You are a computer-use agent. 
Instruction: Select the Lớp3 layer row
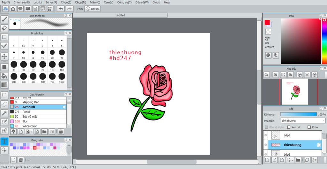click(x=293, y=135)
